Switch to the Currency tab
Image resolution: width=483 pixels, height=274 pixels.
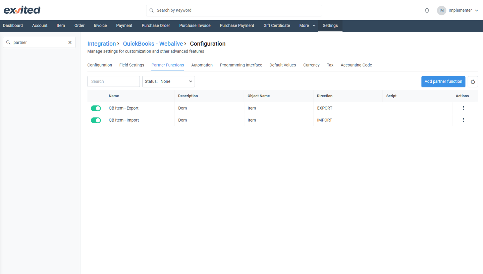point(311,65)
